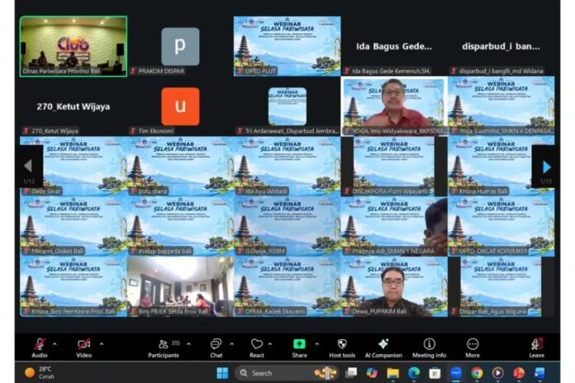575x383 pixels.
Task: Switch to the Zoom taskbar icon
Action: pyautogui.click(x=456, y=373)
